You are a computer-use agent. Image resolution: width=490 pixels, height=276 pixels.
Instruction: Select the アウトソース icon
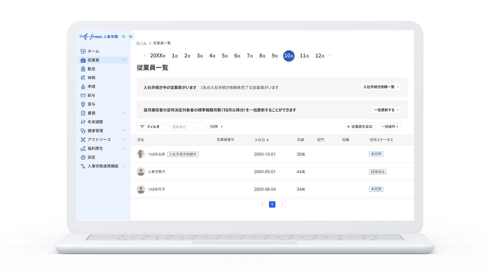83,140
